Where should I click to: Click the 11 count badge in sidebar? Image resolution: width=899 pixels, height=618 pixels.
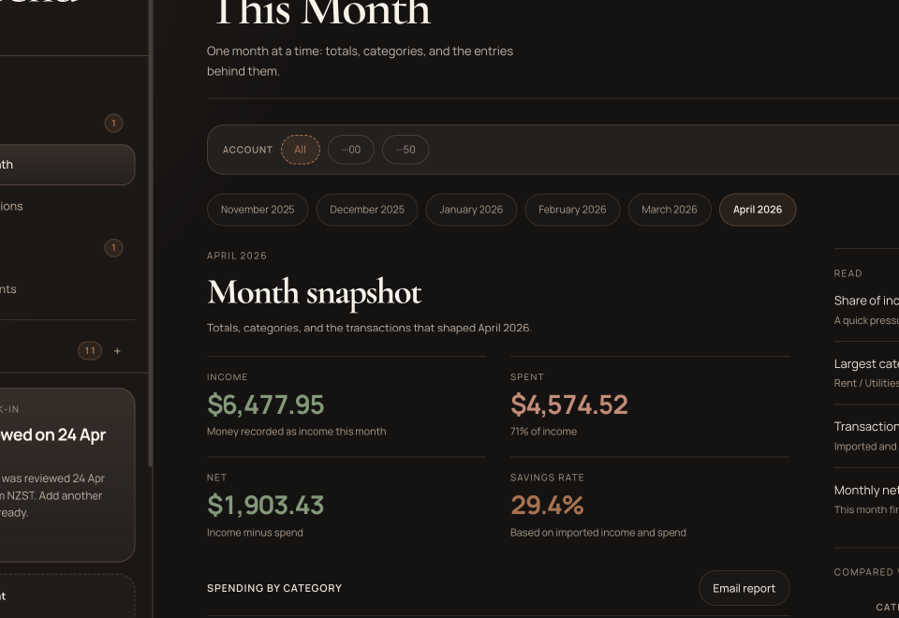click(90, 351)
